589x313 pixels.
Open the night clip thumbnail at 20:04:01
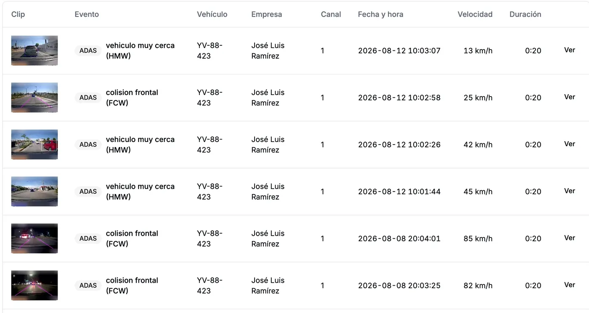[34, 239]
